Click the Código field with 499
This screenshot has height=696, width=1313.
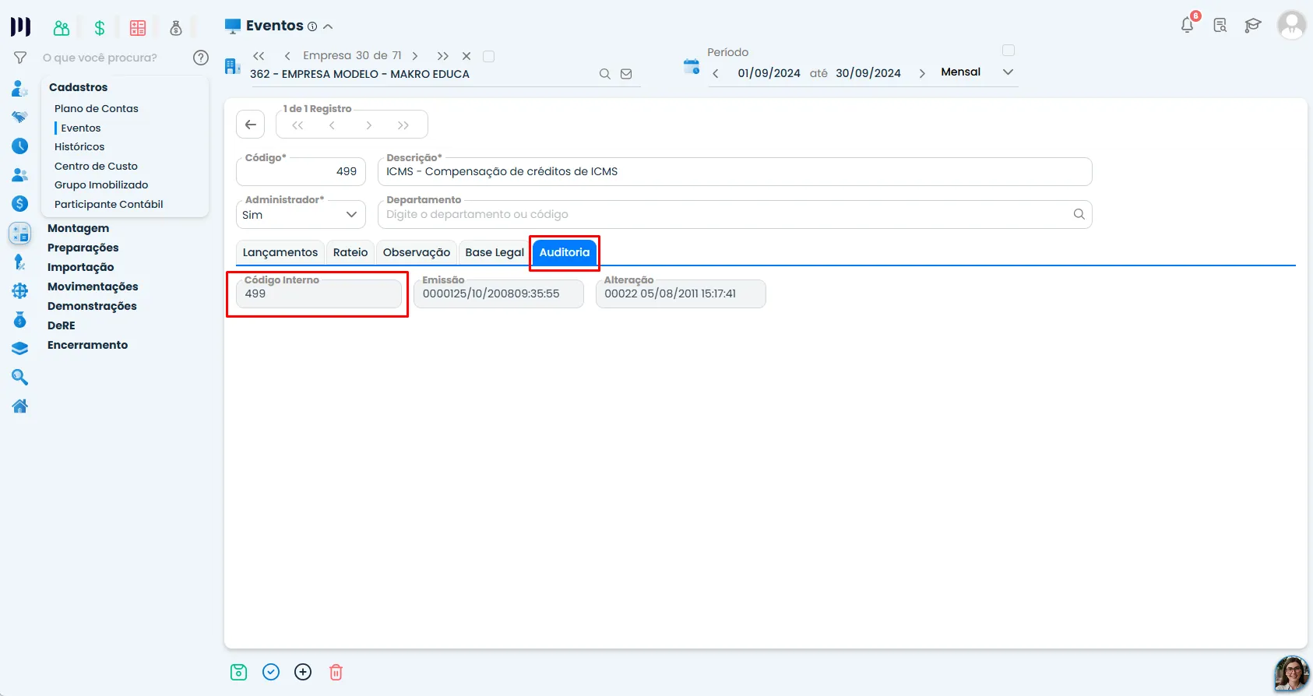[301, 171]
